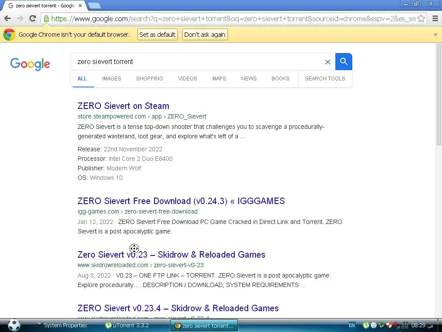Click the green padlock security icon
The image size is (442, 332).
tap(46, 19)
